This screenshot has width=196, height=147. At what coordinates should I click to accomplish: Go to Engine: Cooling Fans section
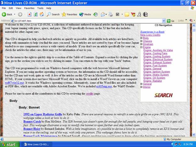[x=155, y=53]
